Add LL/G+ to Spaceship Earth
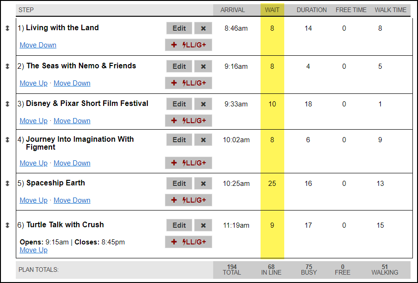The height and width of the screenshot is (283, 418). click(189, 200)
